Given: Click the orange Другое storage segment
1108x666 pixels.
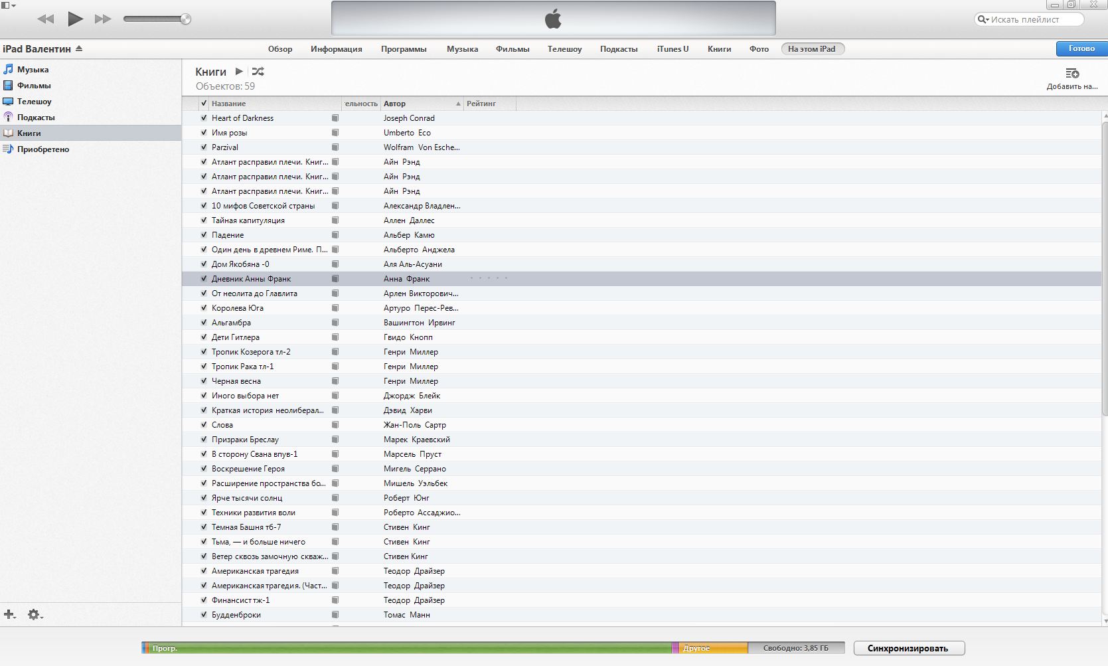Looking at the screenshot, I should coord(713,648).
